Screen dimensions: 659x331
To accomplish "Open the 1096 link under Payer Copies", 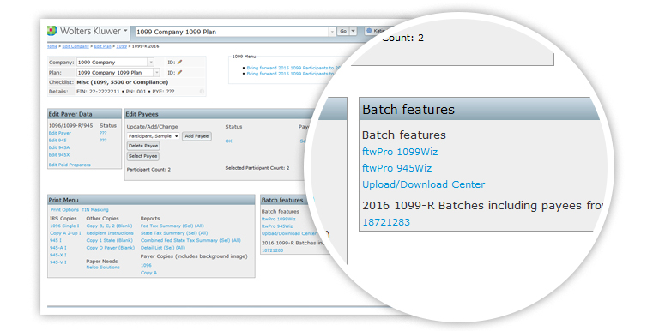I will pyautogui.click(x=146, y=265).
